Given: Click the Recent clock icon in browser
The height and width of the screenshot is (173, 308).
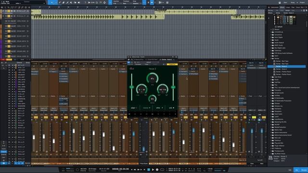Looking at the screenshot, I should 273,29.
